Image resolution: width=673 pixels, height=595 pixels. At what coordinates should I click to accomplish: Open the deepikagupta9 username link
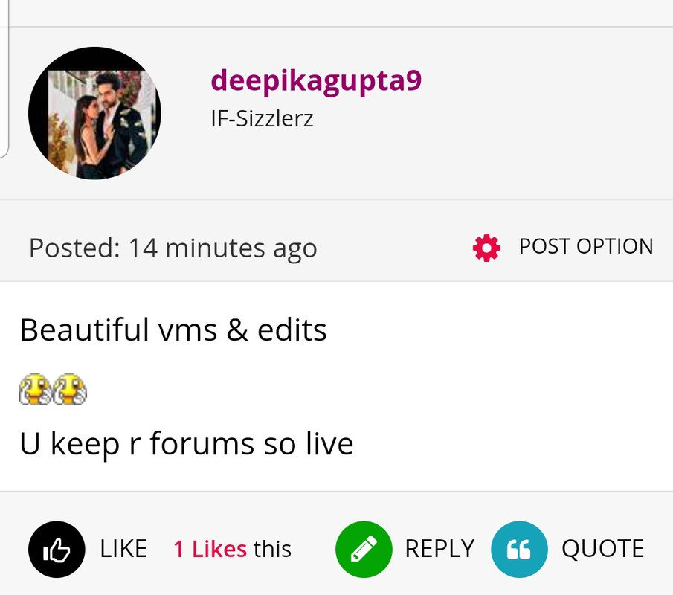tap(316, 81)
